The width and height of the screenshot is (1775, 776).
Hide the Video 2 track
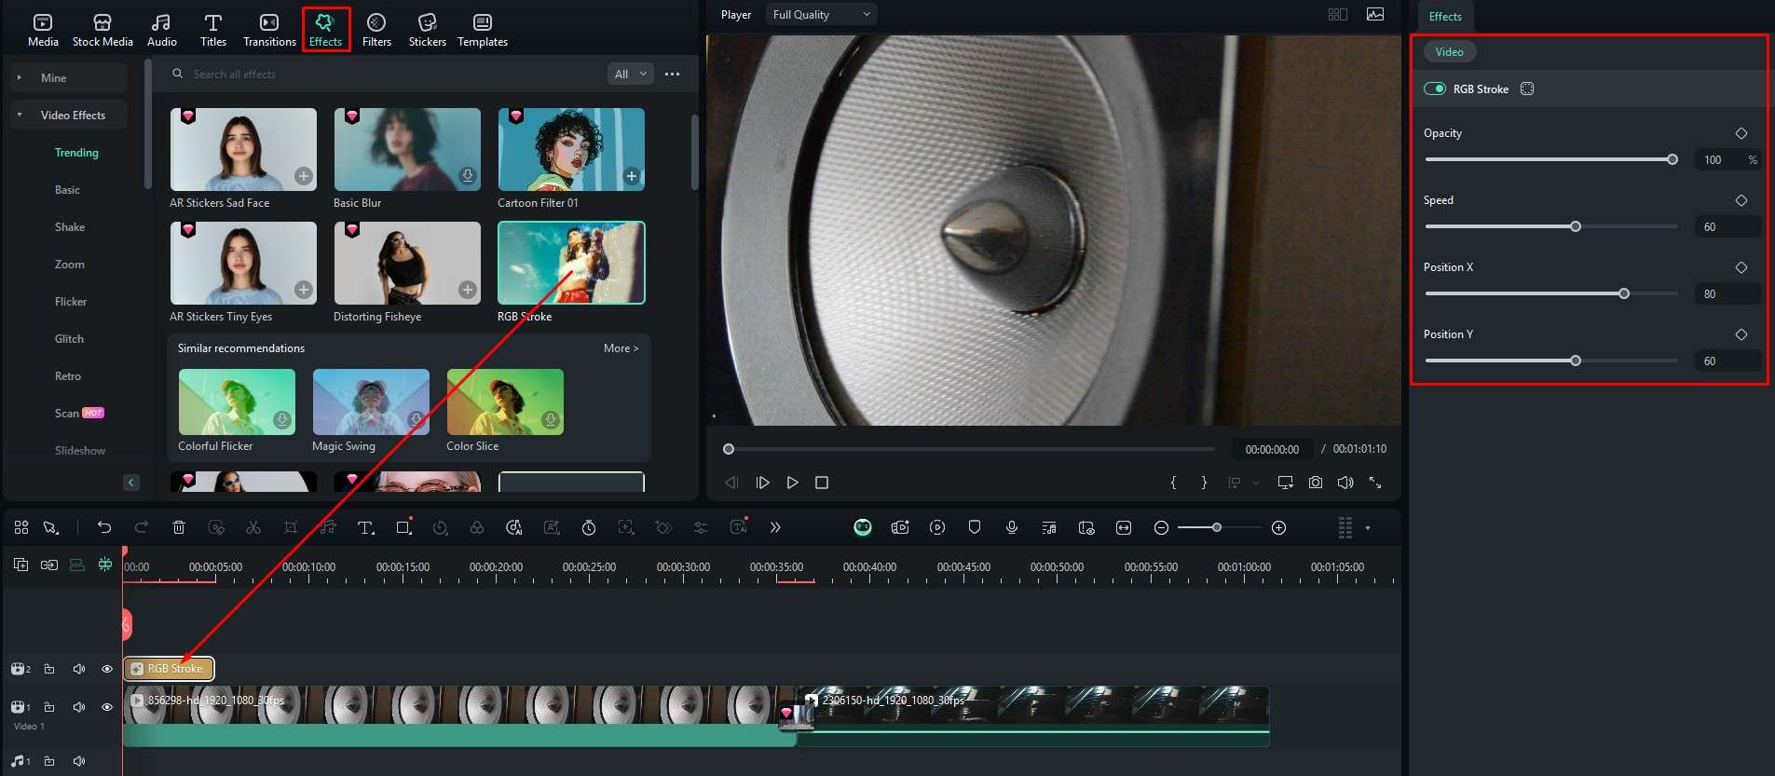pos(107,669)
